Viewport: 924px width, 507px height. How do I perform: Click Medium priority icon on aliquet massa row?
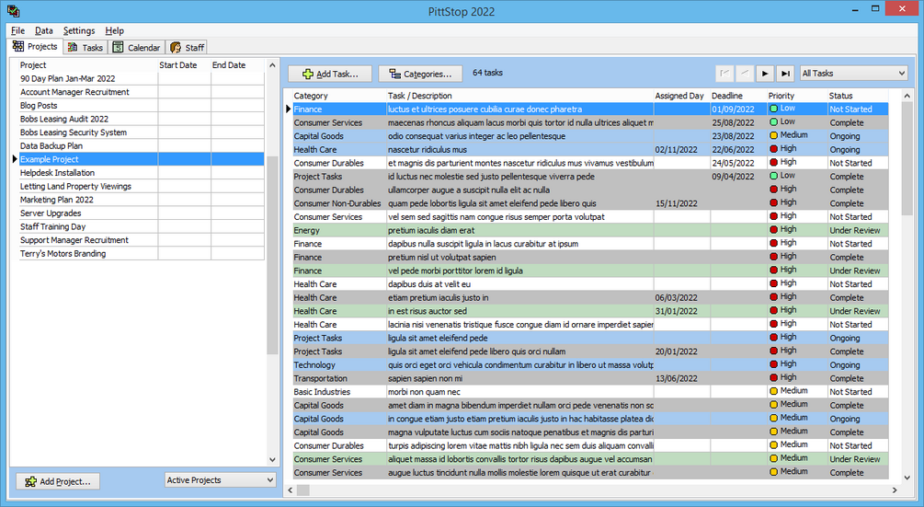pyautogui.click(x=774, y=458)
